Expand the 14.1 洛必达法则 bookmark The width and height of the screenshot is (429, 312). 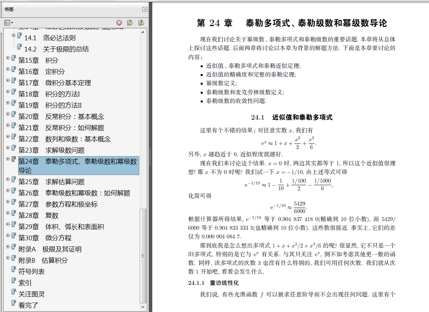pos(13,35)
